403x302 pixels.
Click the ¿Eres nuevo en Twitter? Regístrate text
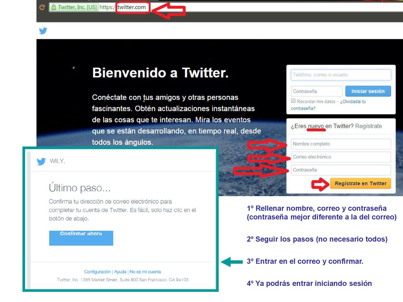click(336, 126)
